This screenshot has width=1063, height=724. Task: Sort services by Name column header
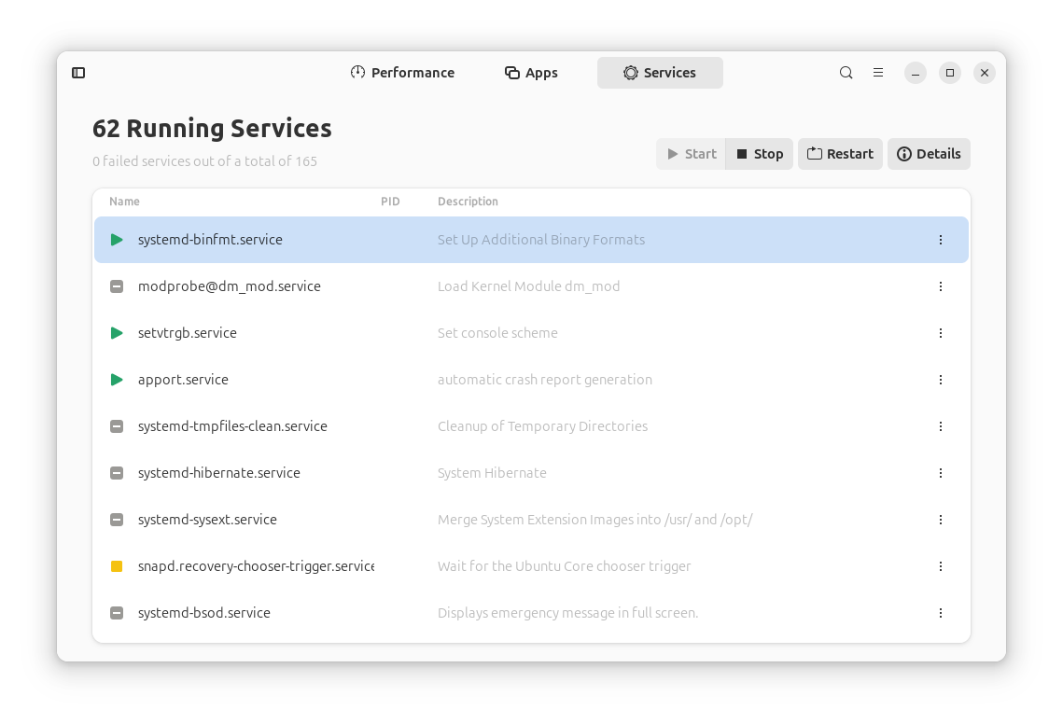[124, 202]
